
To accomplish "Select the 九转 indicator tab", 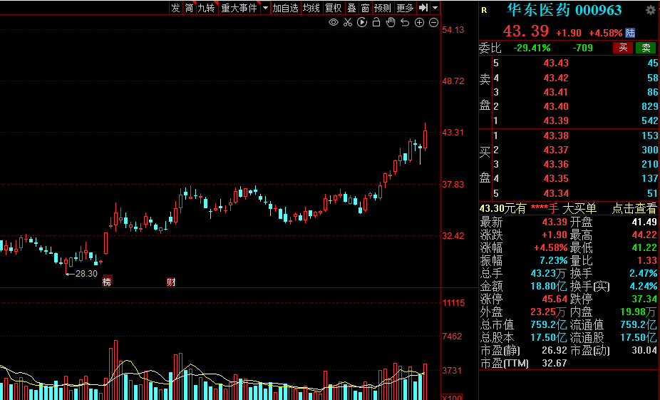I will click(206, 8).
